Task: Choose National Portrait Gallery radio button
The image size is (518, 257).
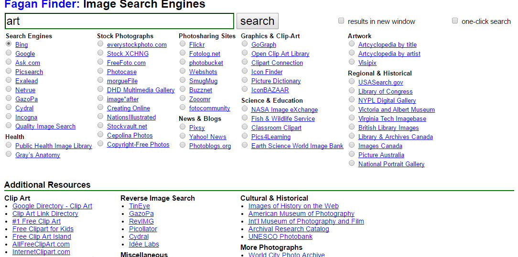Action: 352,163
